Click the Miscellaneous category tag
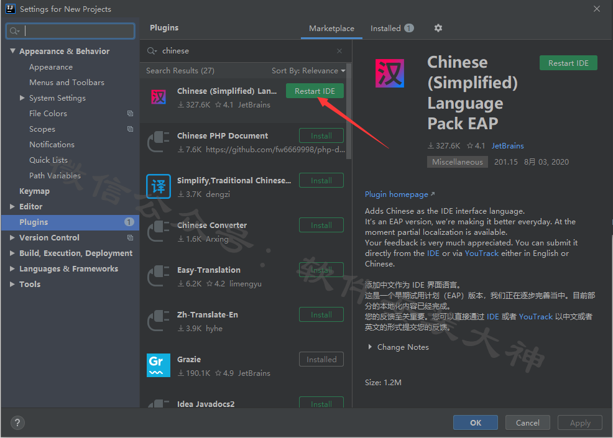 pyautogui.click(x=458, y=162)
